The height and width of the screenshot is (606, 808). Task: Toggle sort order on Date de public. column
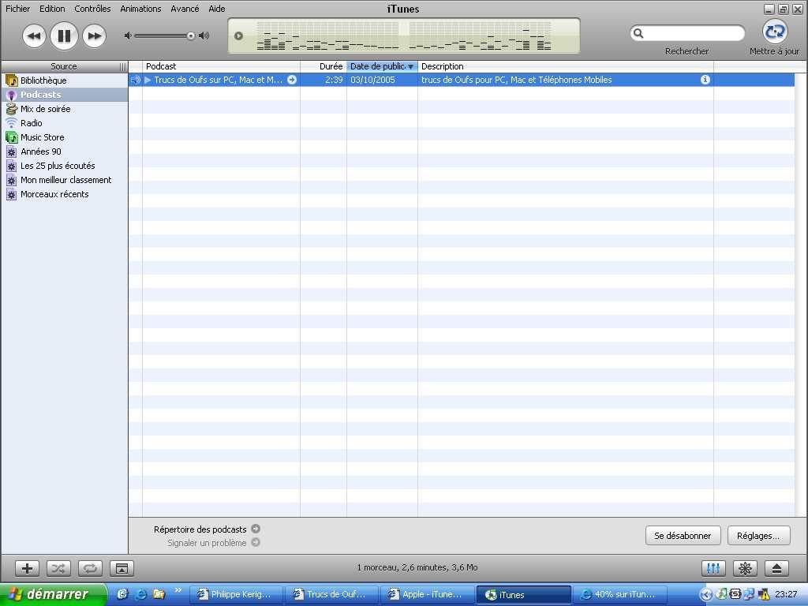[382, 66]
